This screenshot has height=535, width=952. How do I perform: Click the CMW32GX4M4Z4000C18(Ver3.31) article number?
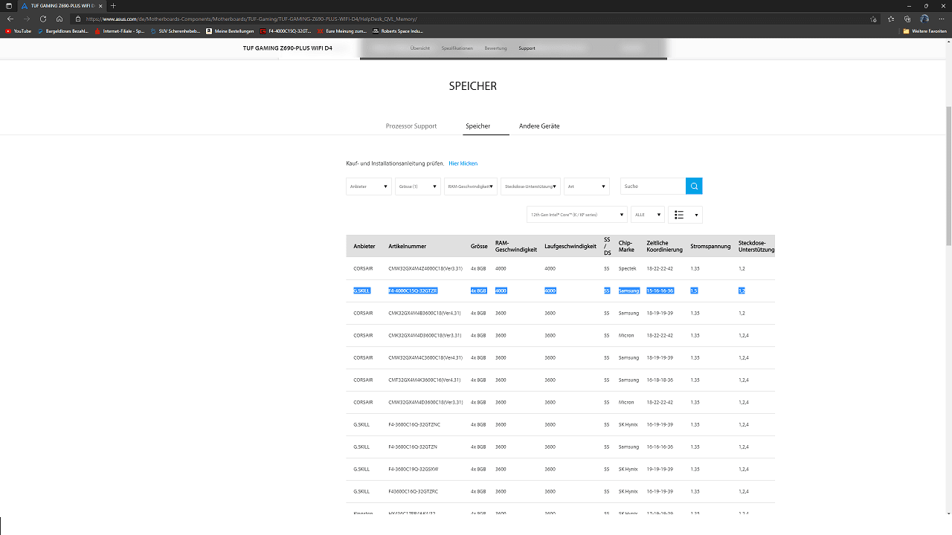coord(425,268)
